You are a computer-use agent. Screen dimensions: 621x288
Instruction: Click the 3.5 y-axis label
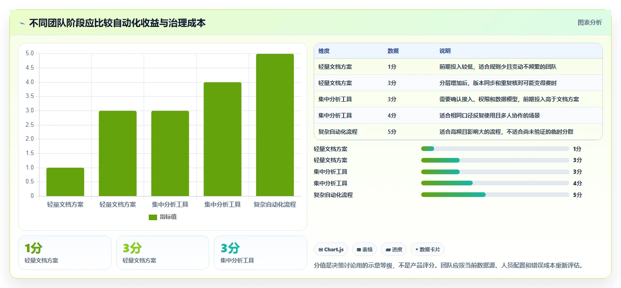click(30, 97)
